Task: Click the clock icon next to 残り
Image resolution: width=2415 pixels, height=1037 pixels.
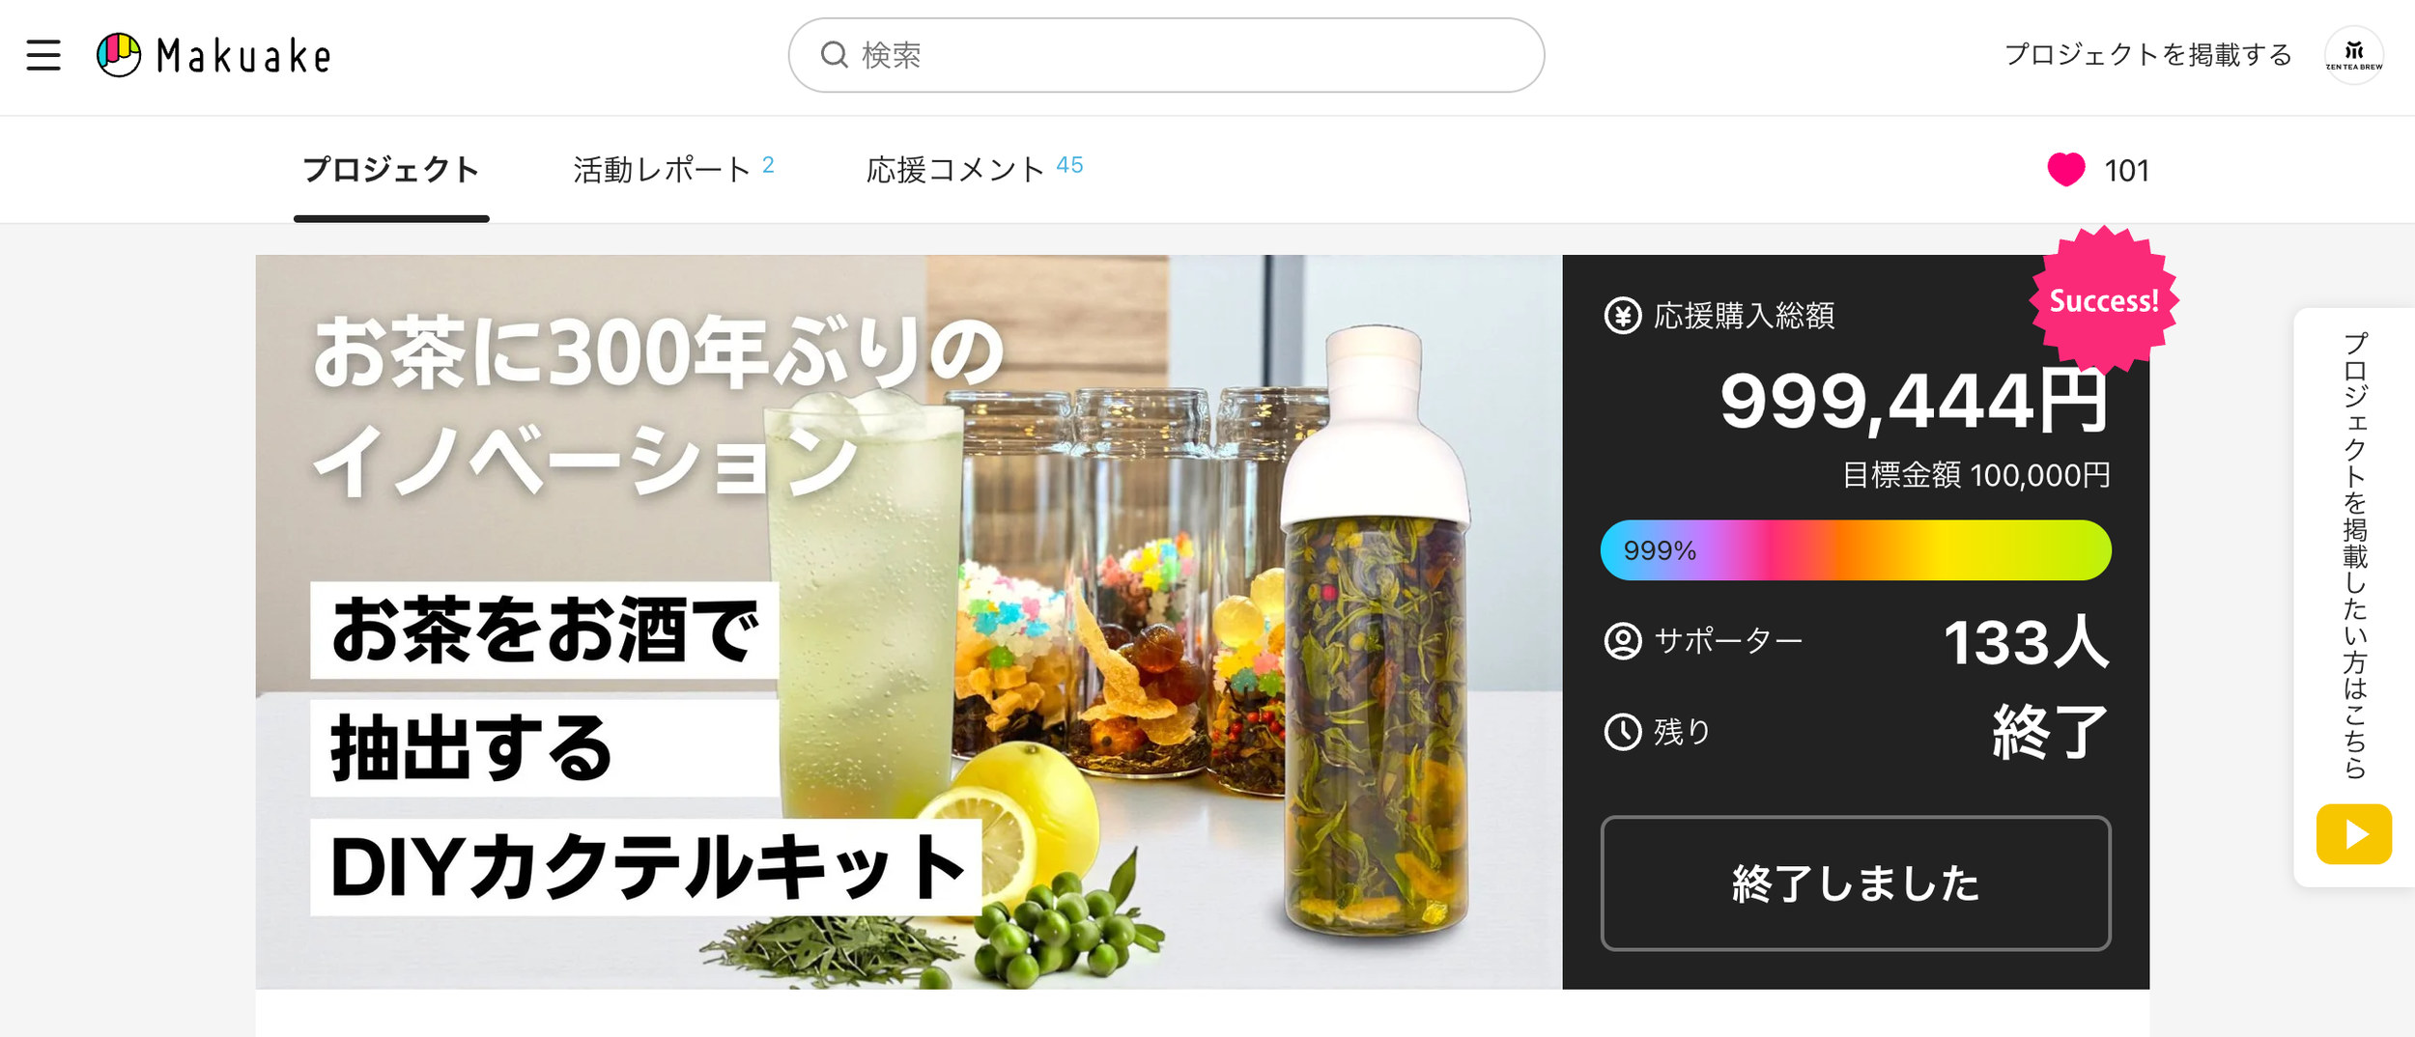Action: coord(1623,732)
